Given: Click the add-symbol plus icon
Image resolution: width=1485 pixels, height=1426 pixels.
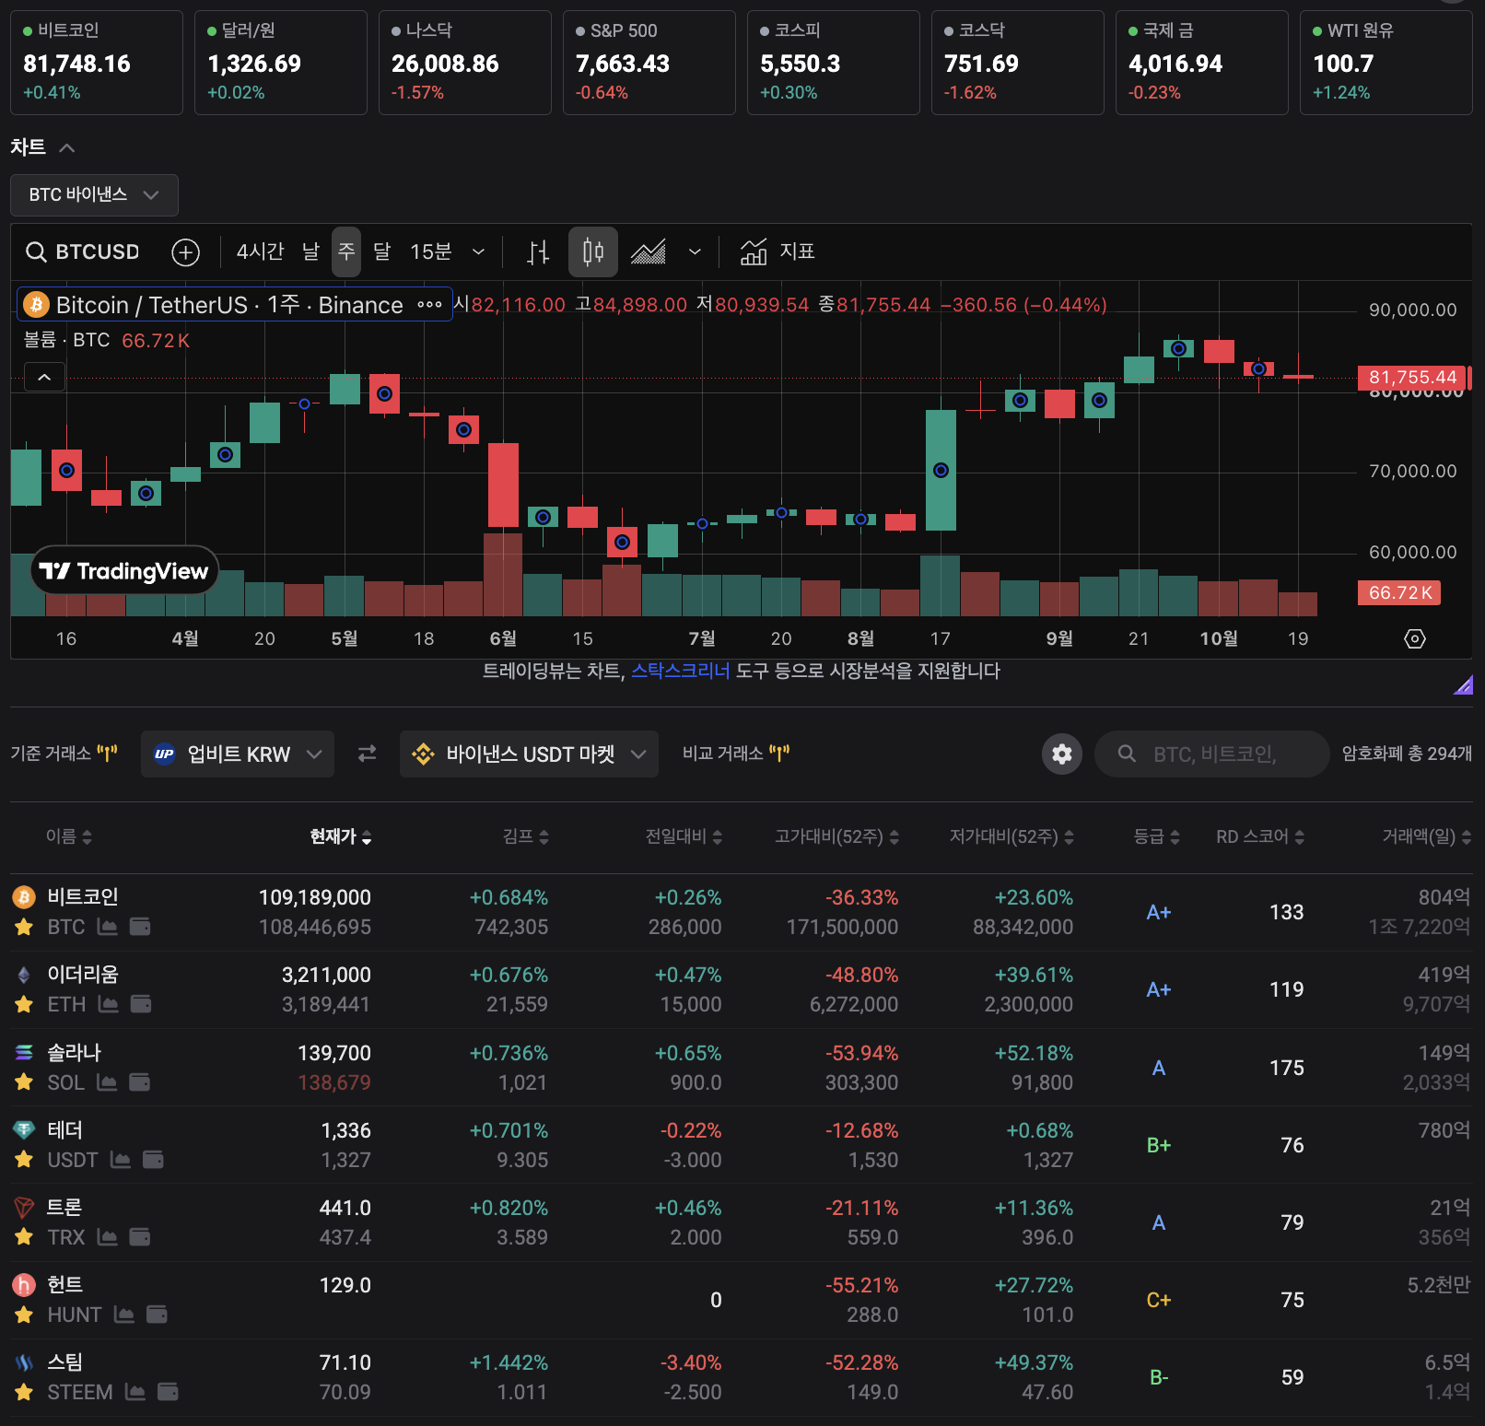Looking at the screenshot, I should tap(186, 251).
